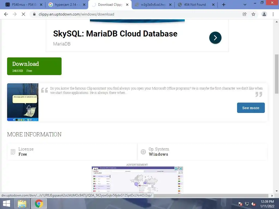Click the See more button
Screen dimensions: 279x209
point(251,108)
